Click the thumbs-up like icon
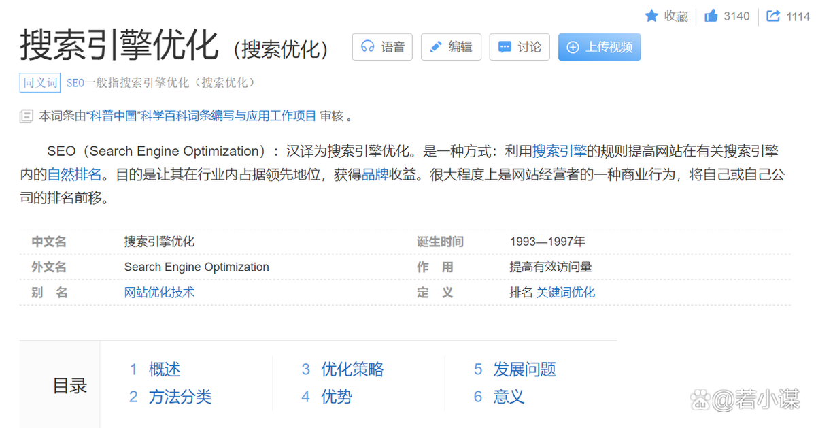This screenshot has width=816, height=428. 711,16
